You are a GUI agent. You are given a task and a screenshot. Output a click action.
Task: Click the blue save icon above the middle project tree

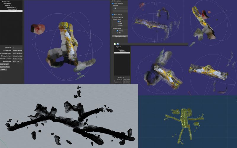coord(118,44)
